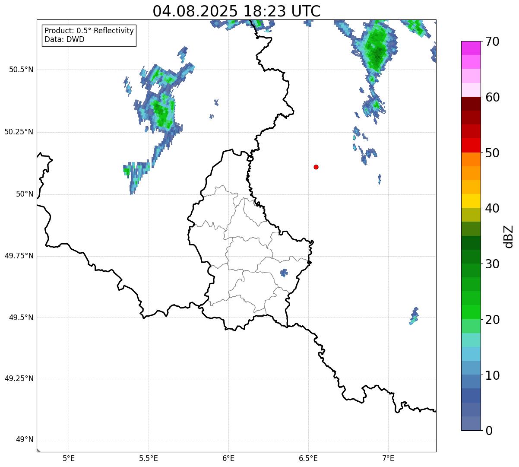The image size is (519, 467).
Task: Click the 'Data: DWD' label
Action: 64,39
